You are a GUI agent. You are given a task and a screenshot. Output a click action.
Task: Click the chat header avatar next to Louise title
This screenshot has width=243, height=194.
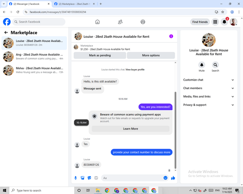78,36
